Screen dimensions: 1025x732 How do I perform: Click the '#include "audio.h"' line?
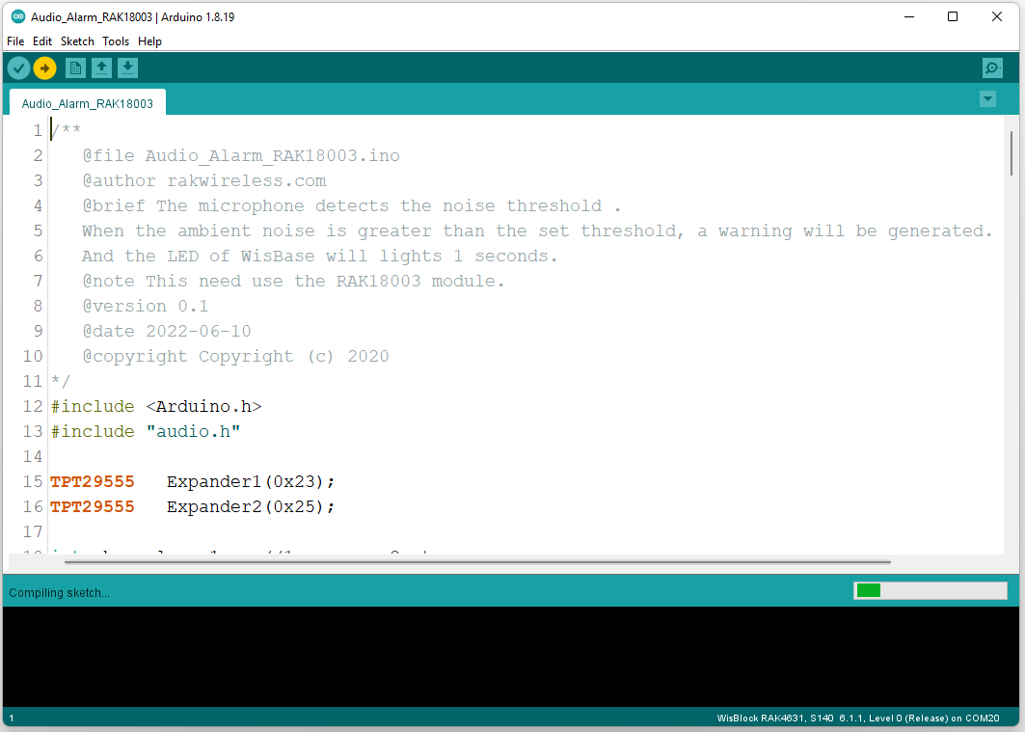[146, 431]
